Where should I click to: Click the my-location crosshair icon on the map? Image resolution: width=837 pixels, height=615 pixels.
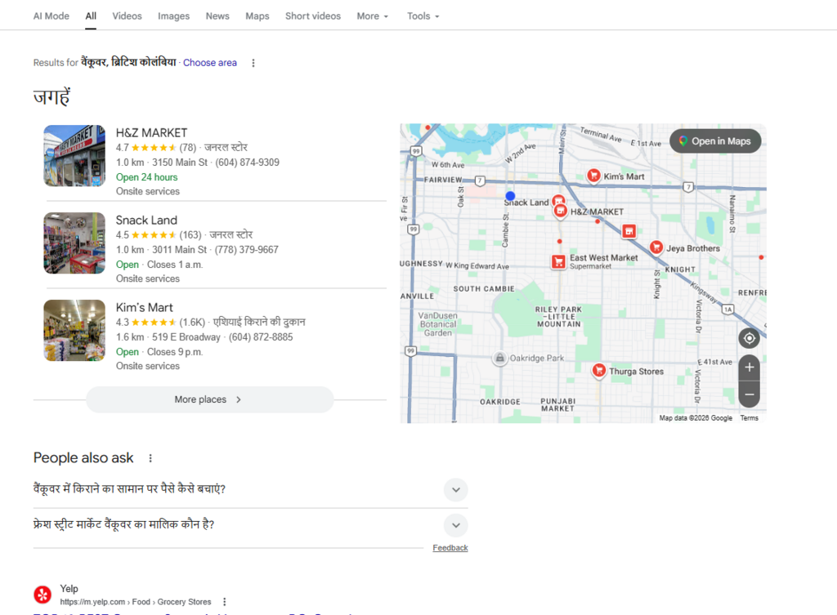point(749,337)
